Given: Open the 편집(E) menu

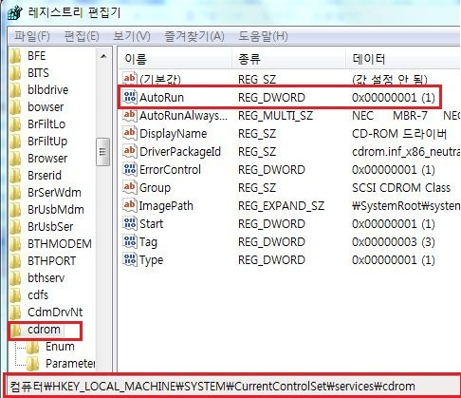Looking at the screenshot, I should tap(82, 36).
